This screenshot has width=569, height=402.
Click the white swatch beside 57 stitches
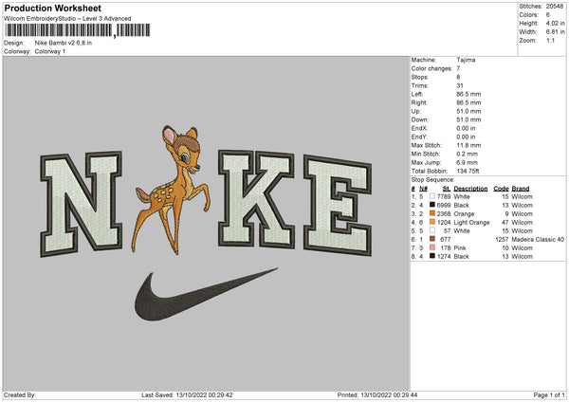click(432, 230)
